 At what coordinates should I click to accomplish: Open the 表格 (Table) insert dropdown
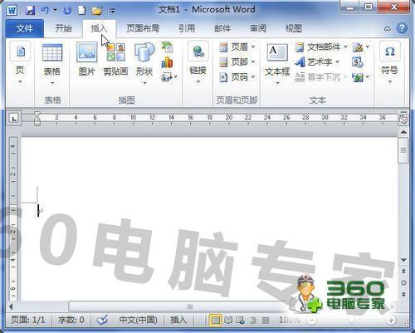coord(52,64)
